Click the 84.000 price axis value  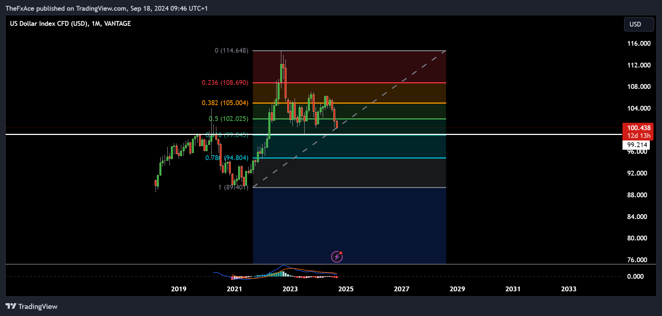637,217
